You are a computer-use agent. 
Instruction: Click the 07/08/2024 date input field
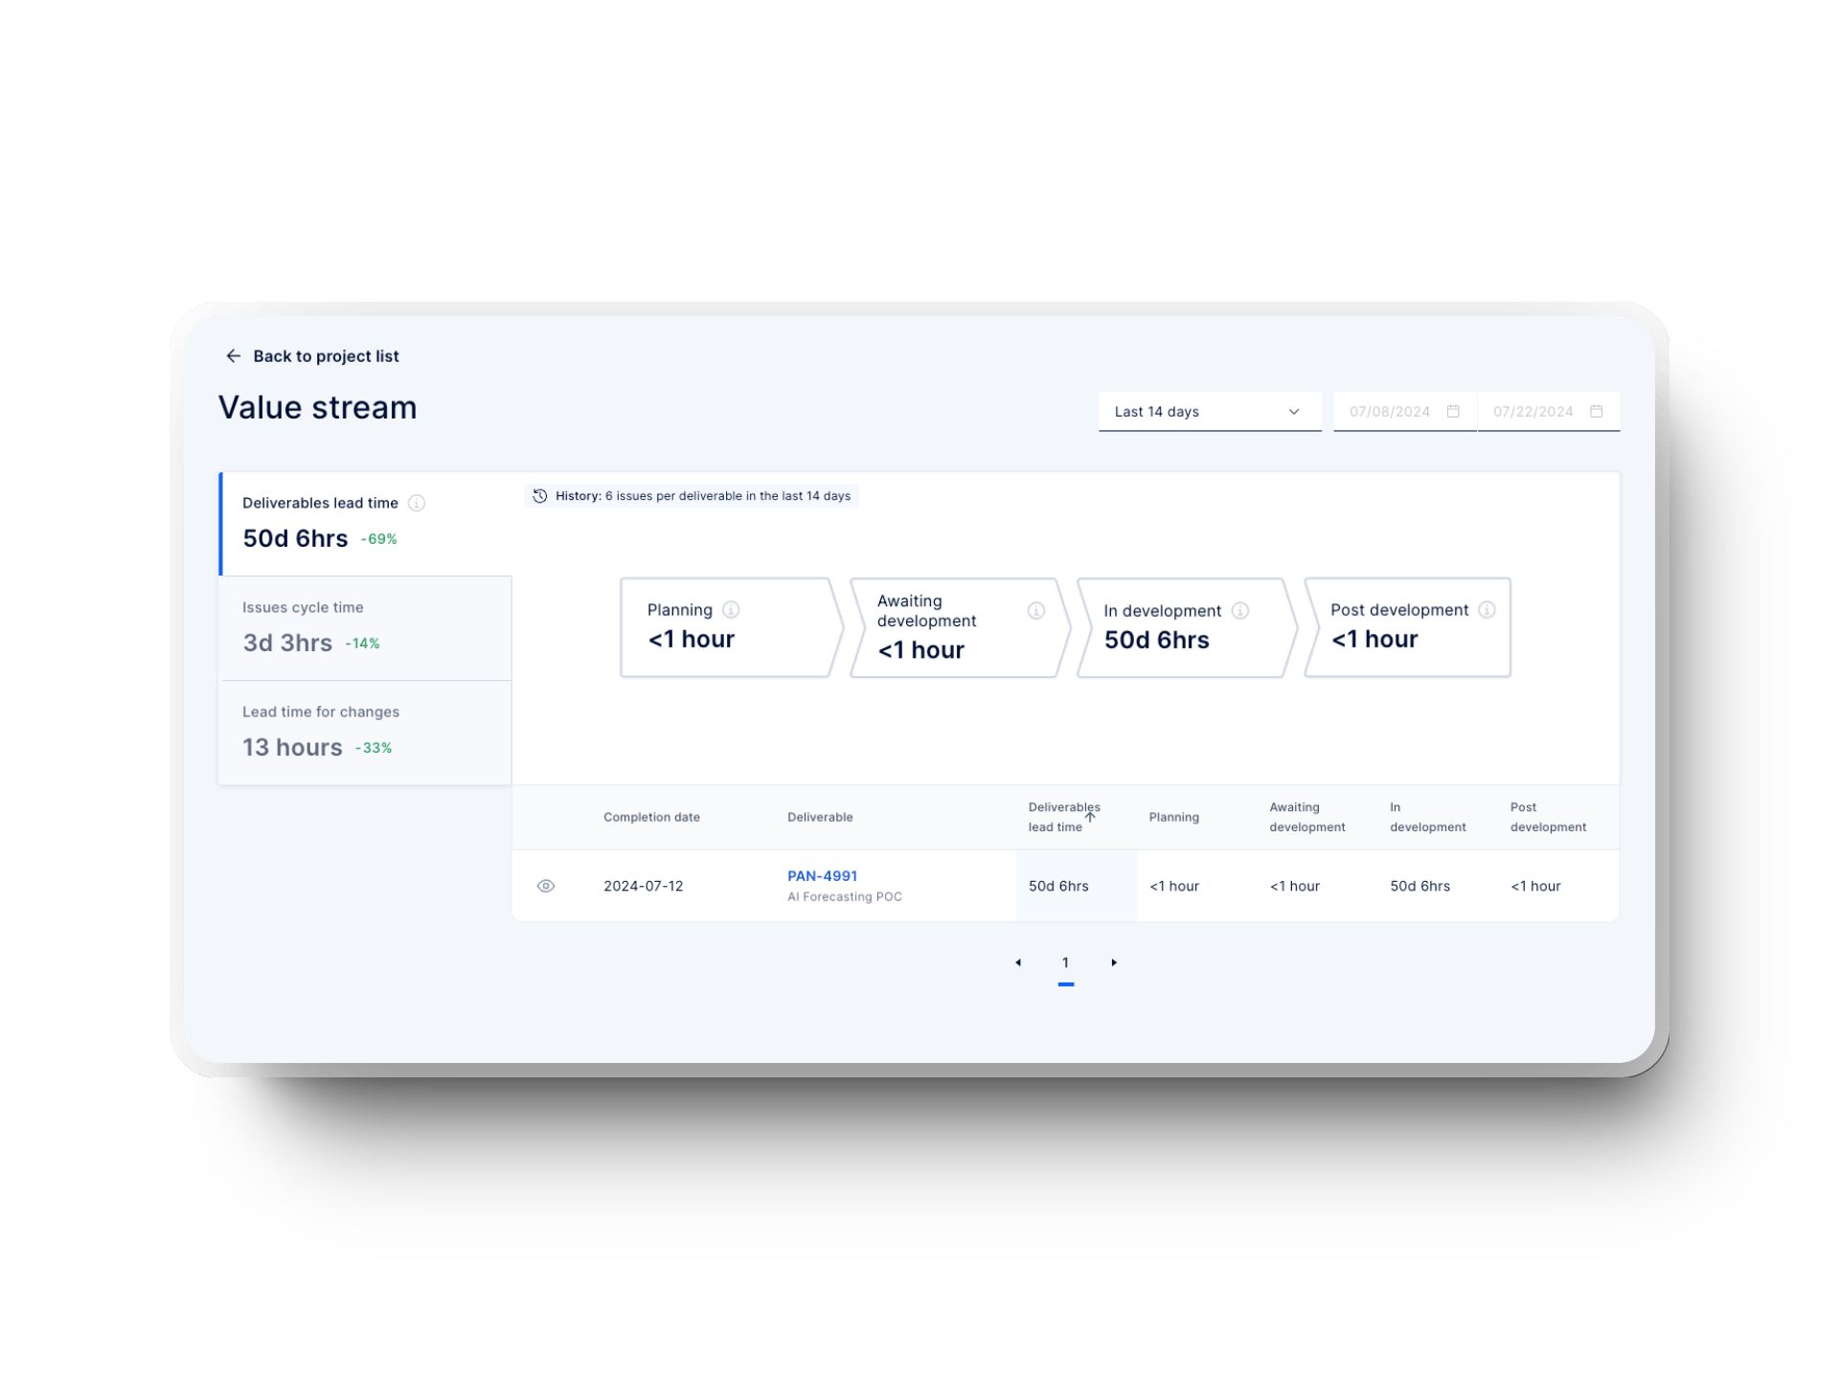[x=1389, y=411]
